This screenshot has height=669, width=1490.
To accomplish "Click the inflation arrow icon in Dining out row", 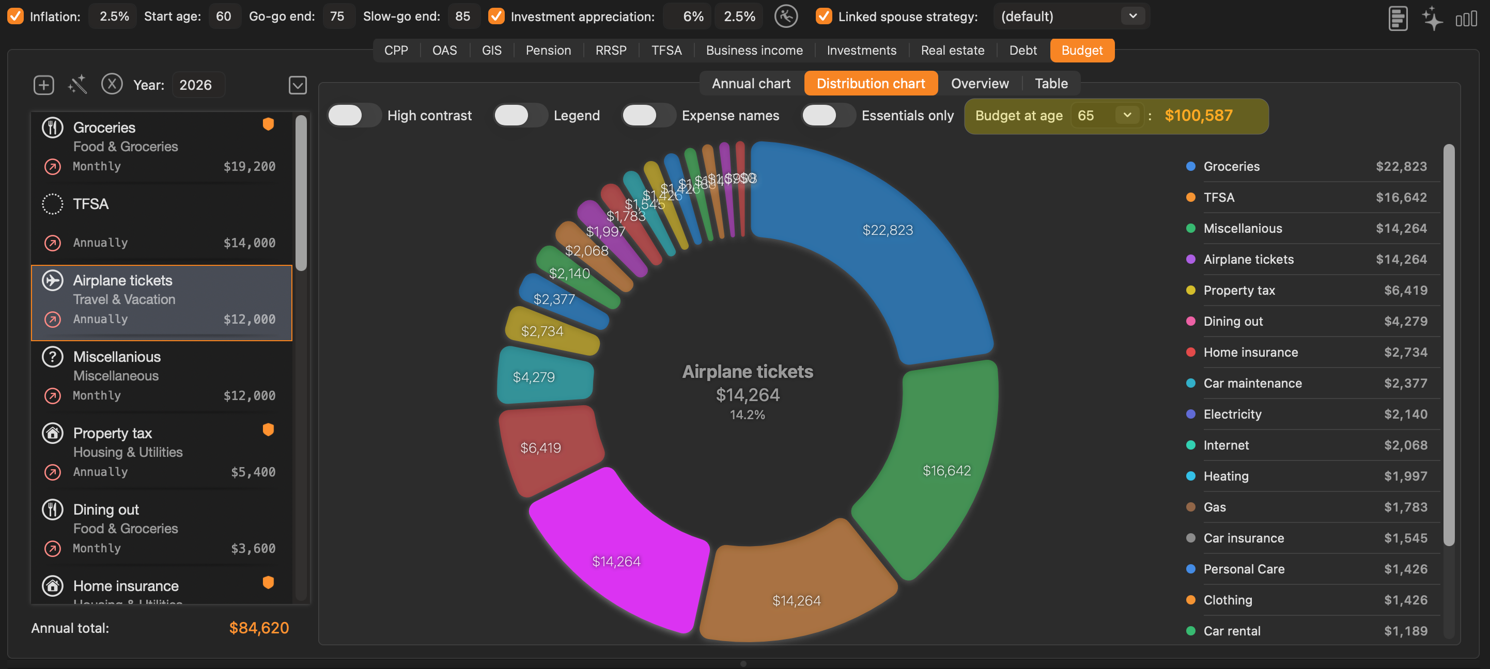I will (53, 548).
